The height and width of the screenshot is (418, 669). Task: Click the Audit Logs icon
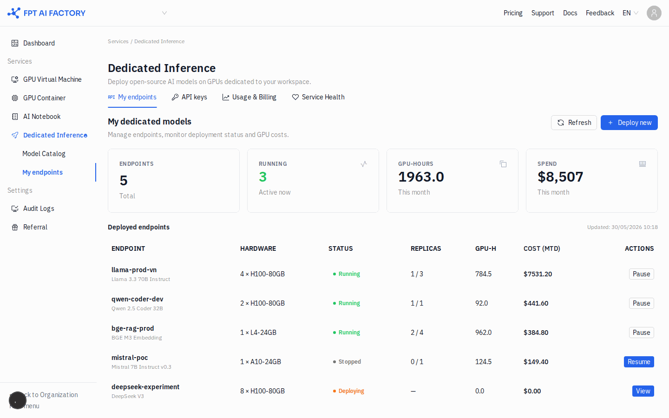15,209
